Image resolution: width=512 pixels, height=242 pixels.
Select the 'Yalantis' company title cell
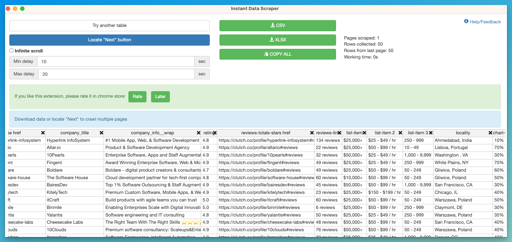click(74, 215)
